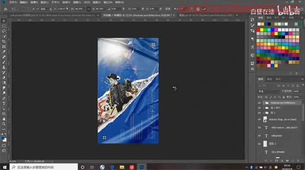
Task: Select the Frame tool
Action: (4, 47)
